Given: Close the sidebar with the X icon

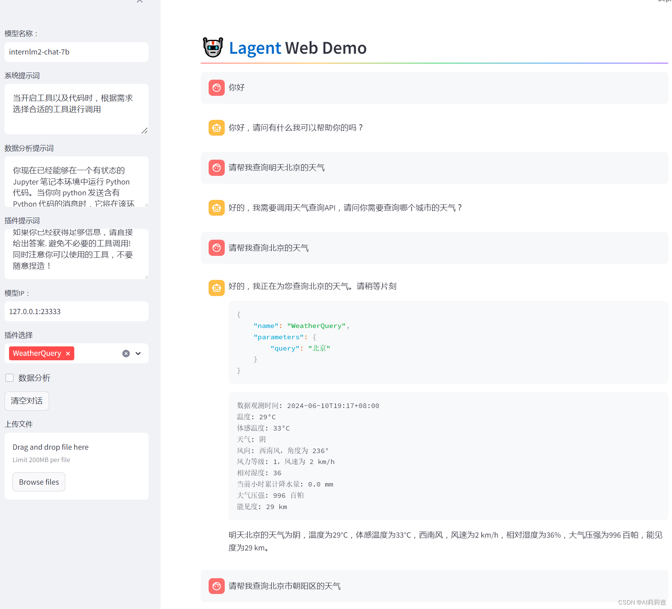Looking at the screenshot, I should [140, 1].
